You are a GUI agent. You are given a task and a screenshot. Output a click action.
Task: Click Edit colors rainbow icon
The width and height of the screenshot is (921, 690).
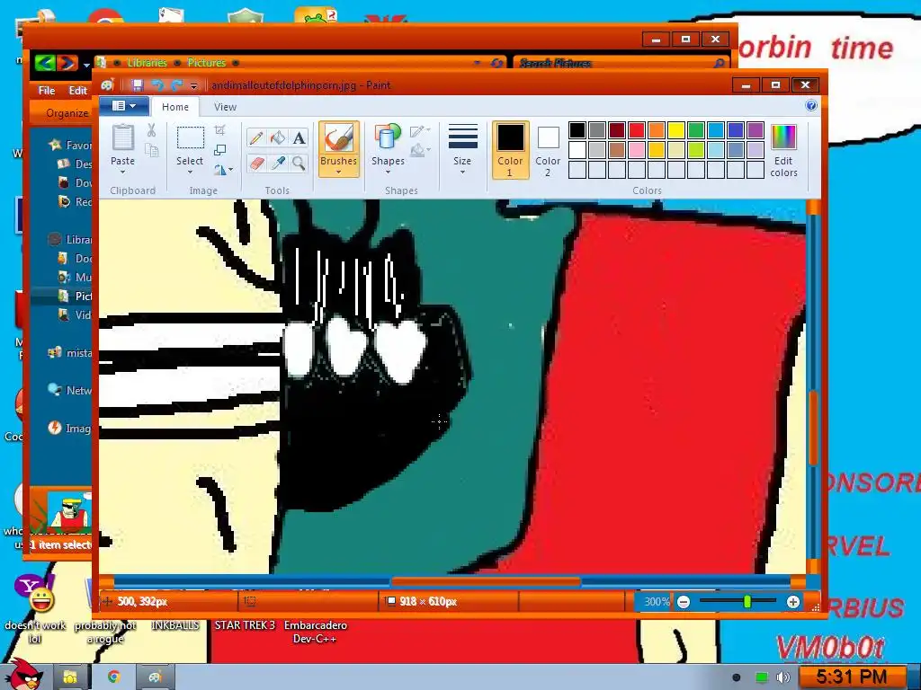click(783, 137)
